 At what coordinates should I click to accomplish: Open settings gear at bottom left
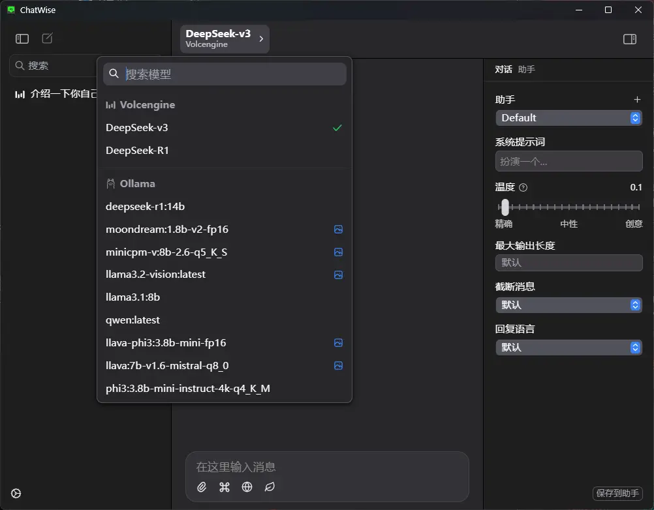tap(16, 493)
